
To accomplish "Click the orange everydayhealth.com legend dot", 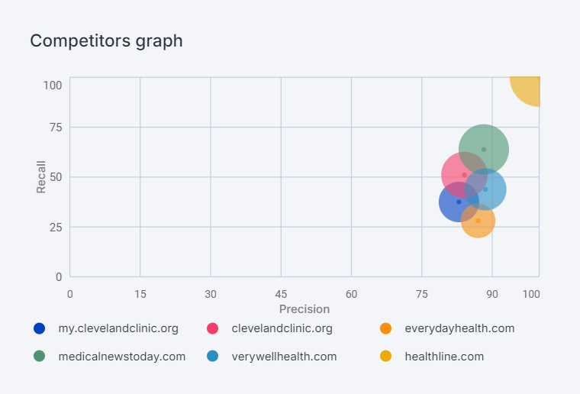I will click(x=386, y=328).
